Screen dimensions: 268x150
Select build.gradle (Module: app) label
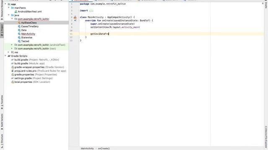[29, 63]
